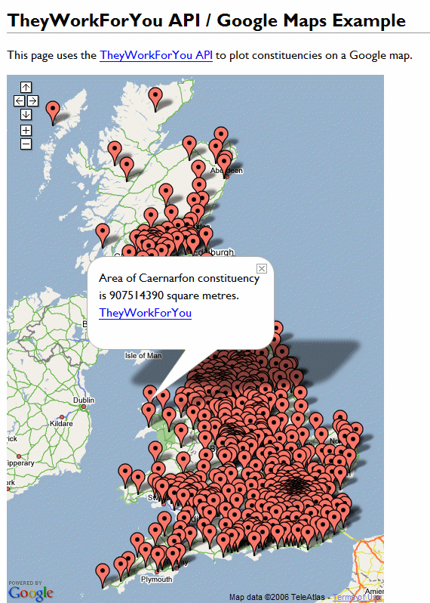This screenshot has height=603, width=430.
Task: Click the Kildare town label
Action: (61, 423)
